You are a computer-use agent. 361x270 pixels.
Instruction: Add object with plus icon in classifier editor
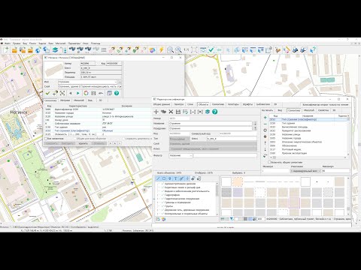point(156,112)
